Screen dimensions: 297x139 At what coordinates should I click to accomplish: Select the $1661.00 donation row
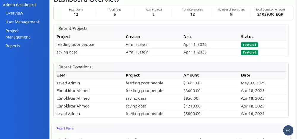click(192, 83)
